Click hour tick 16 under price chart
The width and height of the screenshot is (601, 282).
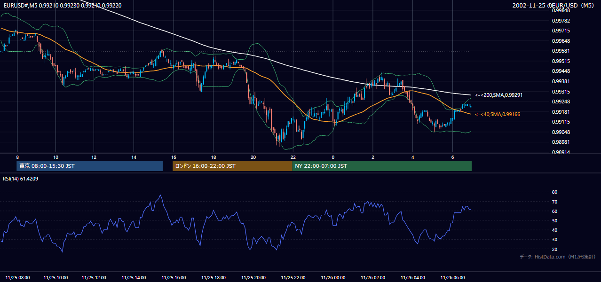tap(174, 157)
